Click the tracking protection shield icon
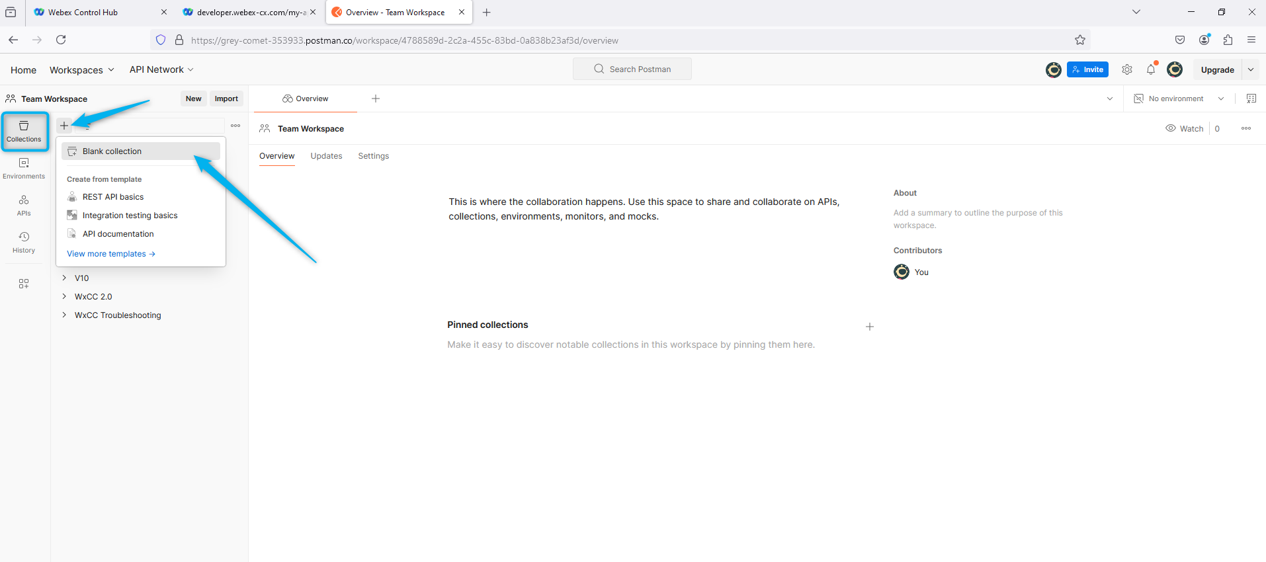This screenshot has height=562, width=1266. pyautogui.click(x=161, y=40)
